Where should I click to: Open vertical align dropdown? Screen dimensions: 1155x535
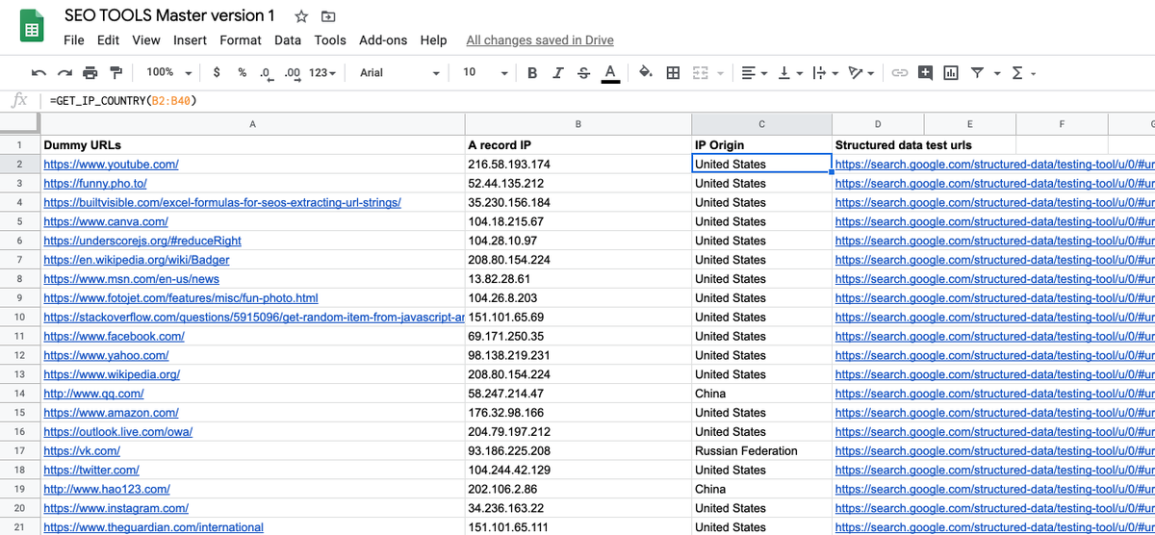tap(790, 72)
